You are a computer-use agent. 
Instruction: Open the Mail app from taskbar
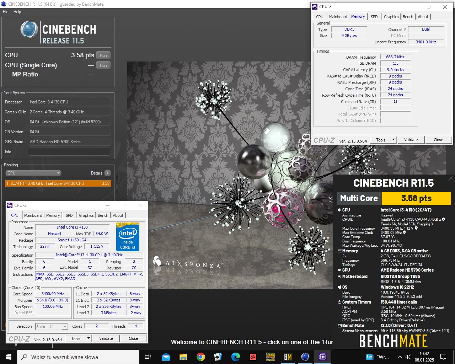click(166, 357)
